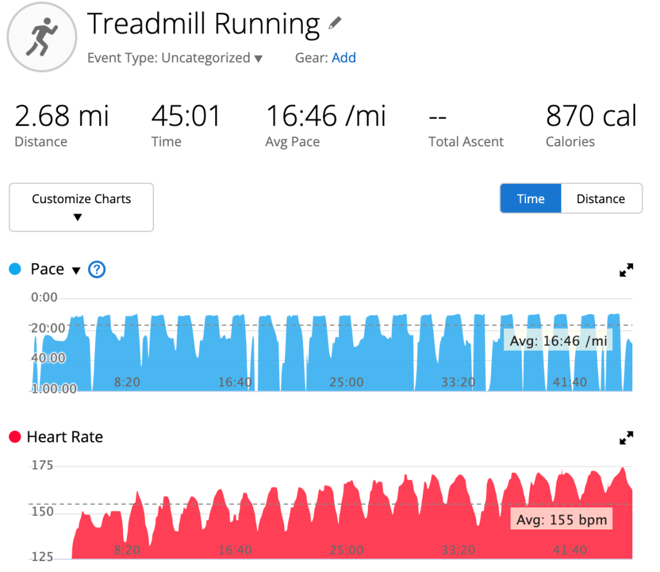Viewport: 660px width, 572px height.
Task: Click the 16:46 /mi Avg Pace stat
Action: click(x=325, y=117)
